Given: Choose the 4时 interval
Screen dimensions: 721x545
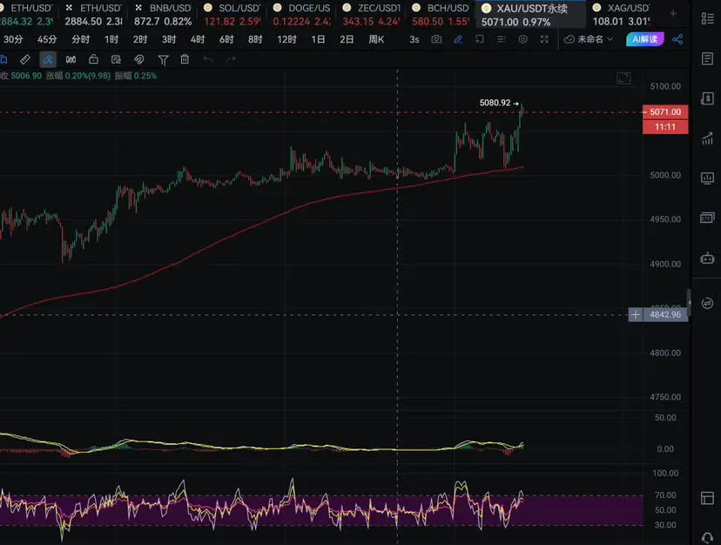Looking at the screenshot, I should tap(198, 39).
